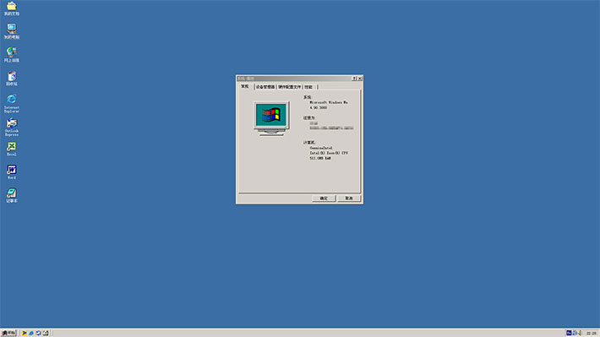This screenshot has height=337, width=600.
Task: Click the first quick launch icon next to Start
Action: [24, 333]
